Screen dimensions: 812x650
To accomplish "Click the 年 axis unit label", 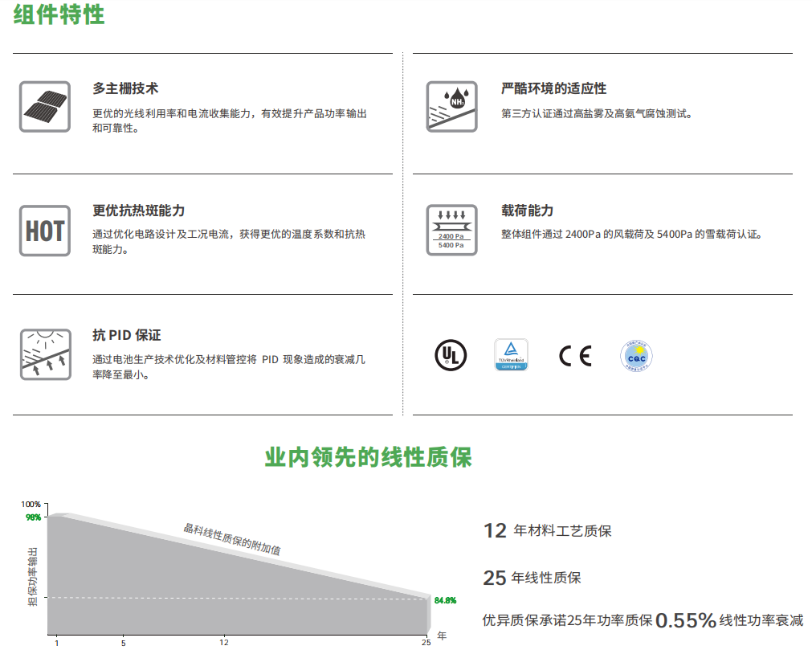I will (x=442, y=636).
